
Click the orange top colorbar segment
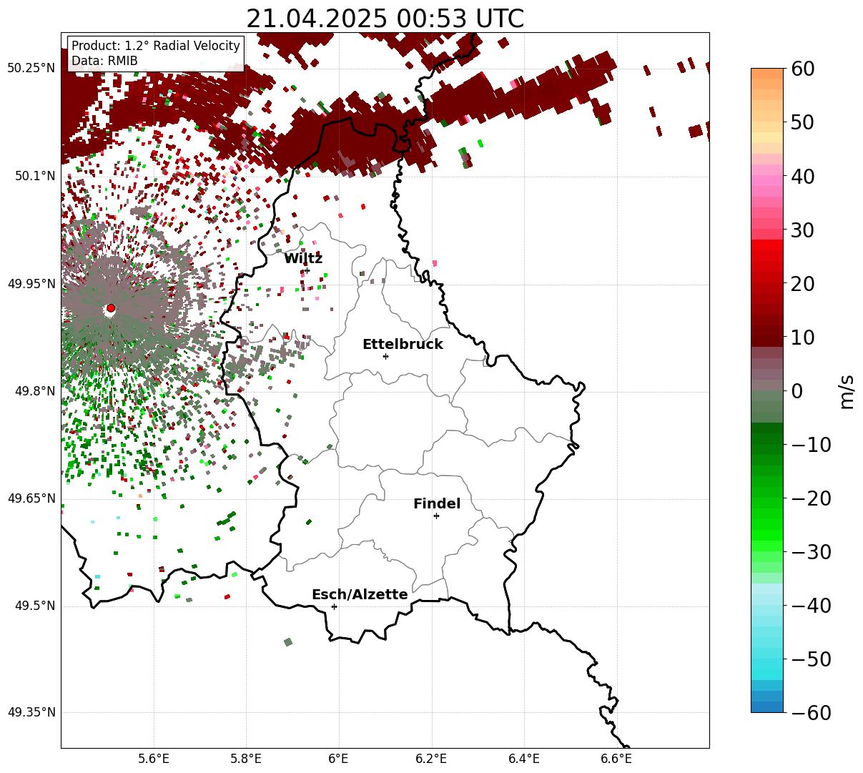click(767, 74)
